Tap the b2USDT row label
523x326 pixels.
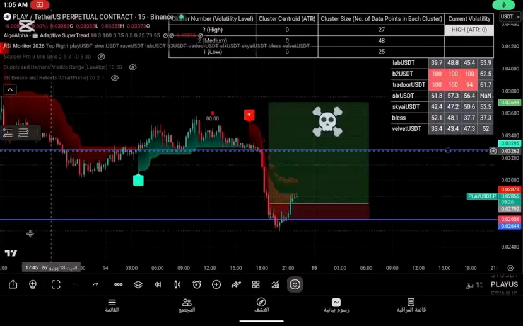pyautogui.click(x=403, y=74)
